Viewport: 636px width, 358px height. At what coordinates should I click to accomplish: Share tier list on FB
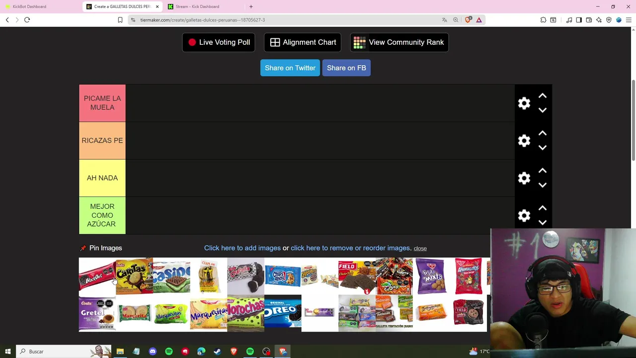click(x=346, y=68)
